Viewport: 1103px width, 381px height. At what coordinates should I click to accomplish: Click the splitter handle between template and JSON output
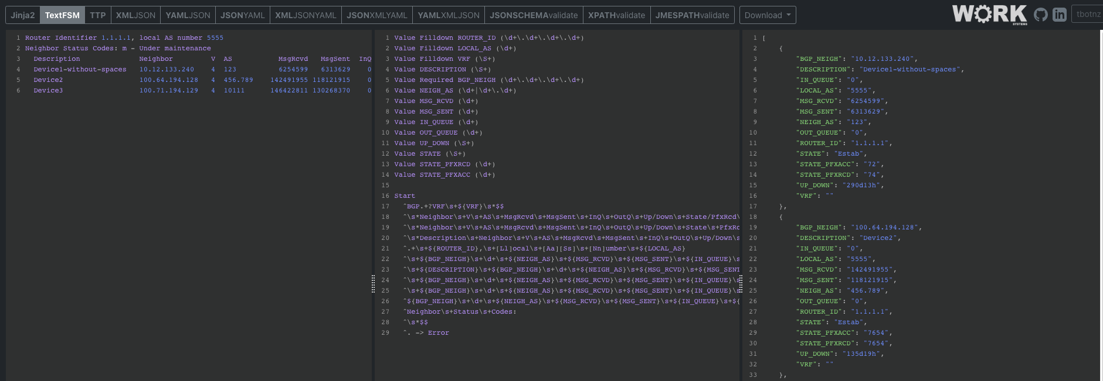pyautogui.click(x=740, y=284)
